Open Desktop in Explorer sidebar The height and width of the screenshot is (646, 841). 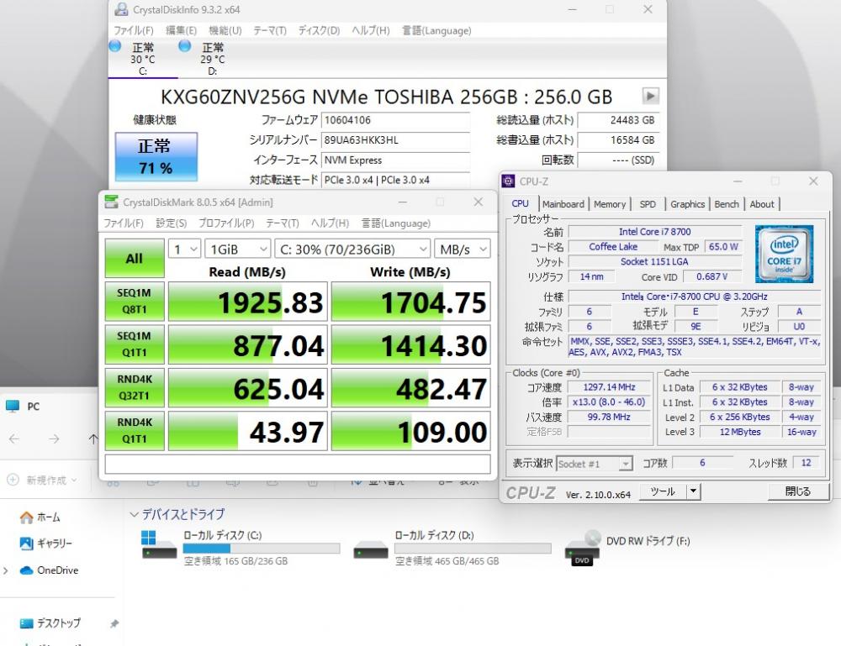pyautogui.click(x=50, y=623)
